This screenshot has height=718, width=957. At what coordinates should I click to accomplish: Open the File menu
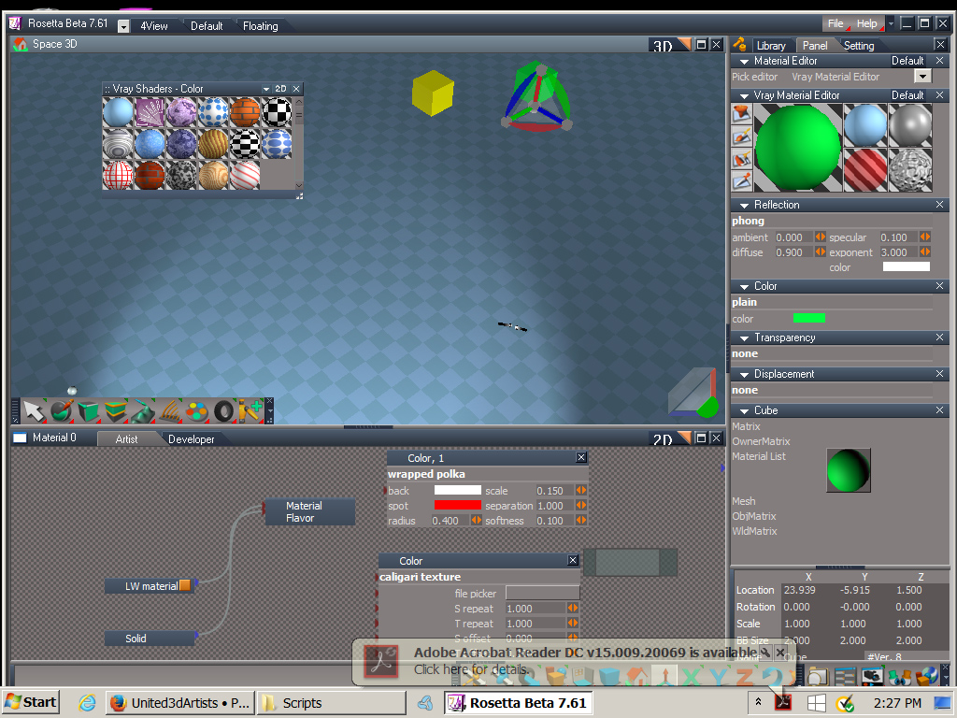836,23
